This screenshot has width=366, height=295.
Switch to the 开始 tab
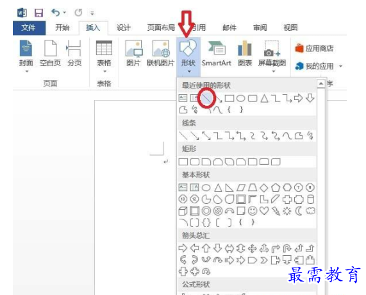coord(62,28)
